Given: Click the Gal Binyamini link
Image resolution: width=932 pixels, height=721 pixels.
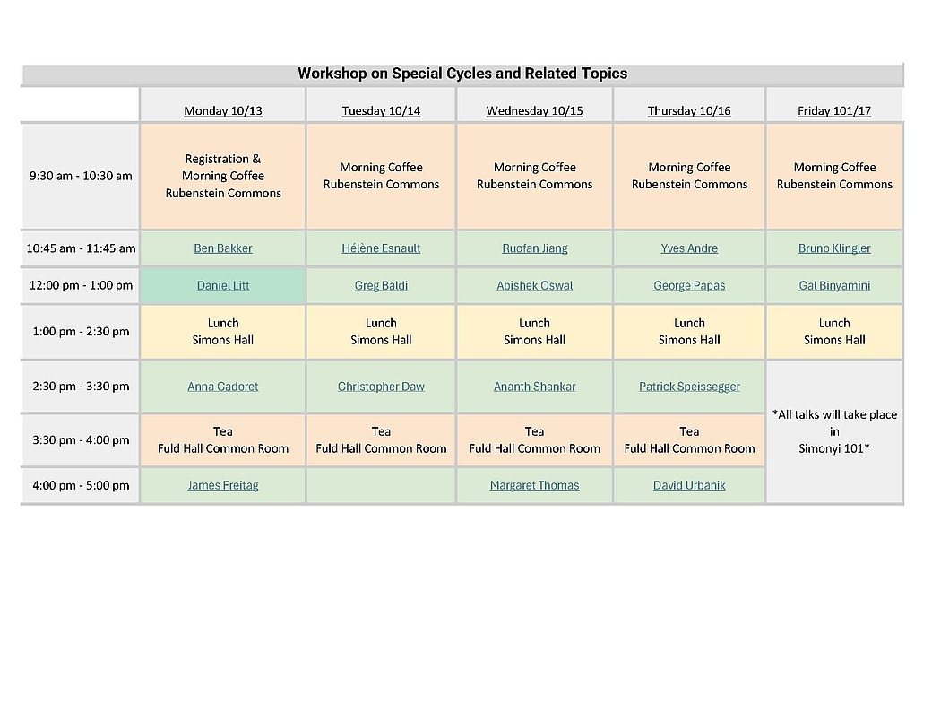Looking at the screenshot, I should pyautogui.click(x=834, y=286).
